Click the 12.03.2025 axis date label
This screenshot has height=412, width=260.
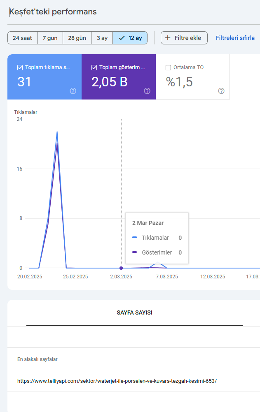coord(213,277)
